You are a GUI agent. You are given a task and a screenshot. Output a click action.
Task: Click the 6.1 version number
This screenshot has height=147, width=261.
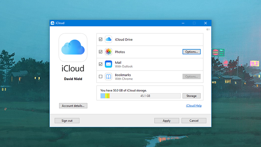coord(208,29)
